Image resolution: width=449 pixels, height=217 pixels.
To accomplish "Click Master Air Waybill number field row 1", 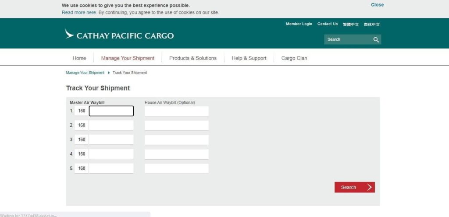I will click(x=111, y=111).
